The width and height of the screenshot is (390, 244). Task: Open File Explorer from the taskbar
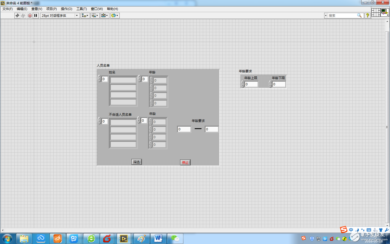[x=24, y=239]
